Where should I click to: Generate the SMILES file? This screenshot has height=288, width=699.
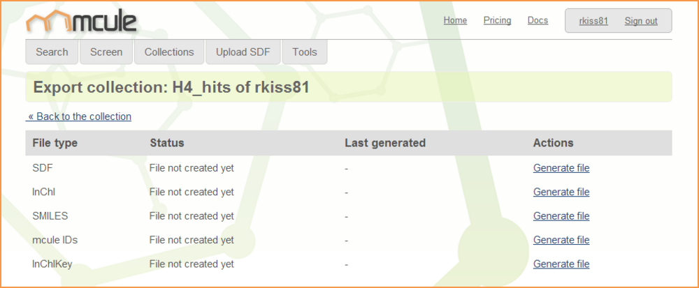[x=561, y=216]
